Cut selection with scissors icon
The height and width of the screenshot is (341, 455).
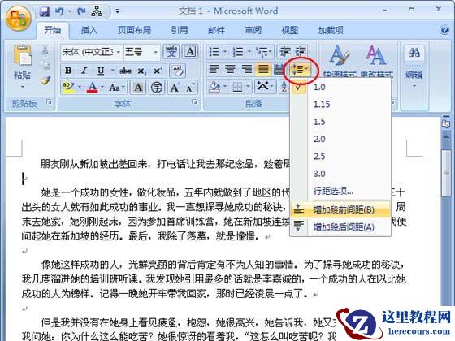click(x=45, y=50)
